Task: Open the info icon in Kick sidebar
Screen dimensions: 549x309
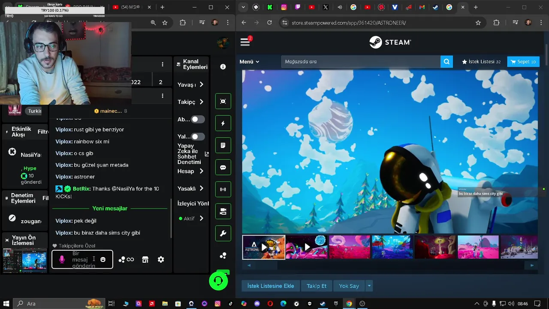Action: (x=223, y=67)
